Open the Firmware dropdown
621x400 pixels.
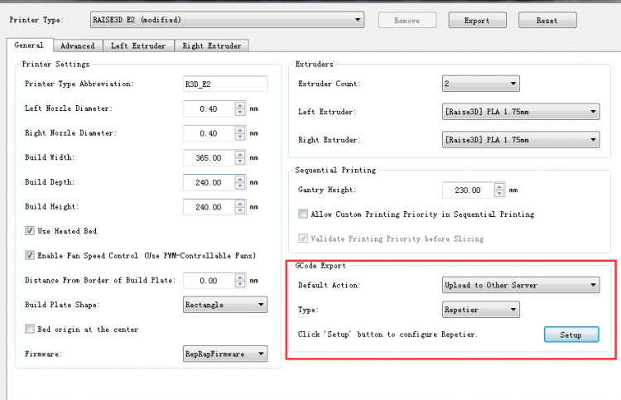click(225, 354)
